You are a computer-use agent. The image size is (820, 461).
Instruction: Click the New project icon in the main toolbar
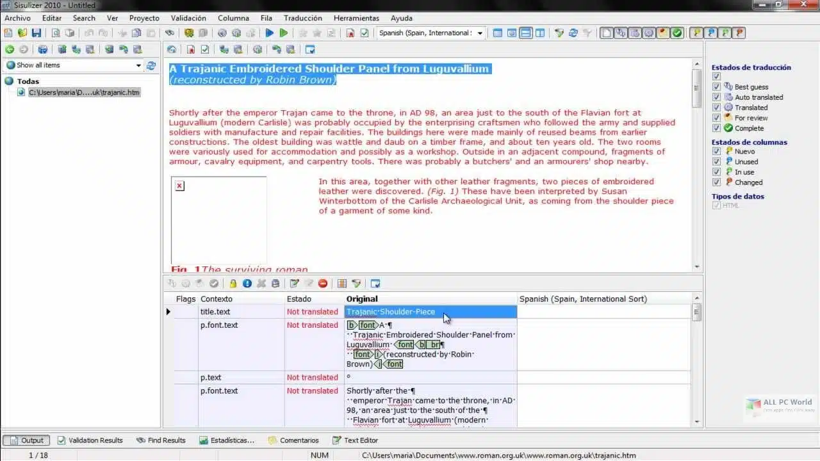click(x=9, y=33)
